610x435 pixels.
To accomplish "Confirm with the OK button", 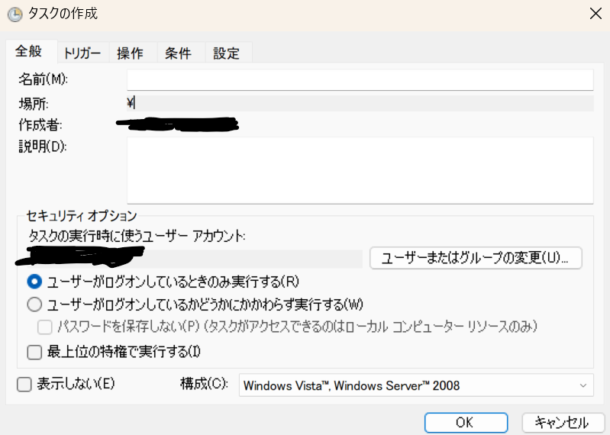I will [x=466, y=423].
